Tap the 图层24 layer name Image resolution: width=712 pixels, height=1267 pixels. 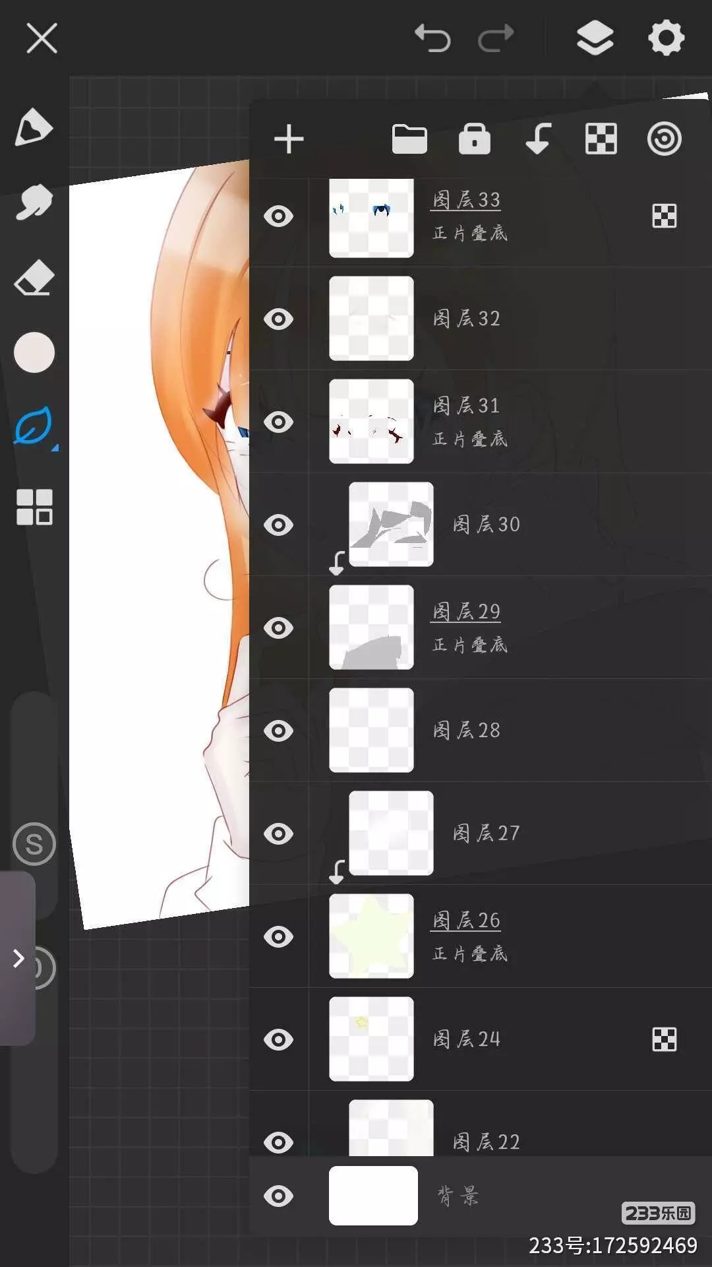(x=466, y=1039)
